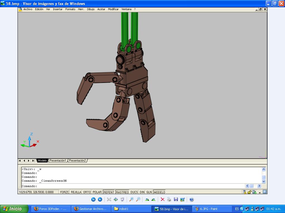
Task: Switch to 6.JPG - Paint taskbar button
Action: coord(212,209)
